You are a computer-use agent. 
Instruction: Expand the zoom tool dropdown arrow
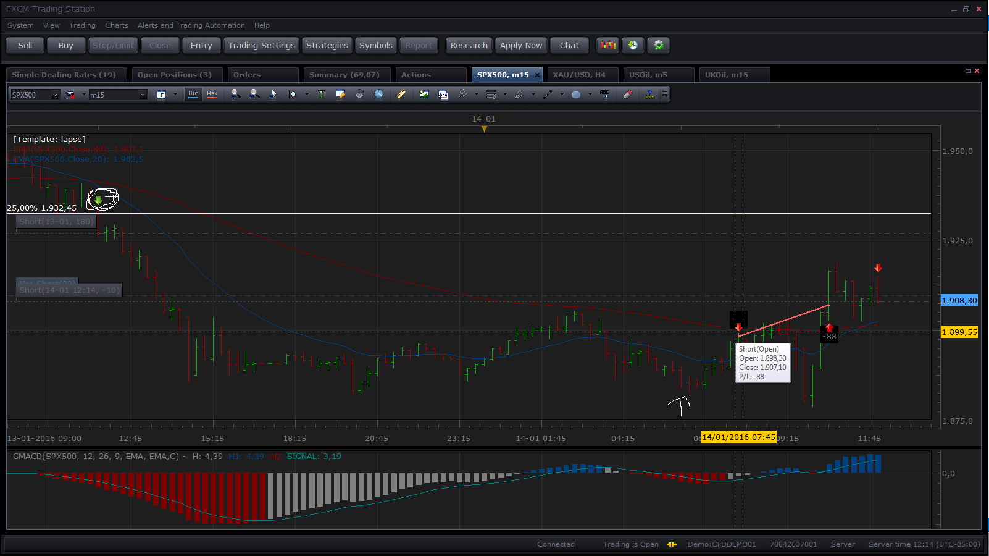coord(307,95)
